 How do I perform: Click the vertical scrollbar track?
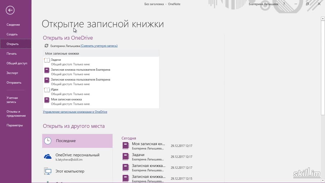pos(323,147)
